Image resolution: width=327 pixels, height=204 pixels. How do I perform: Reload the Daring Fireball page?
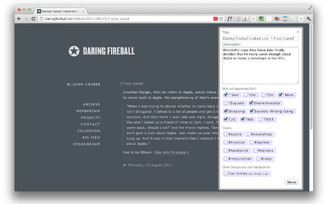tap(33, 19)
